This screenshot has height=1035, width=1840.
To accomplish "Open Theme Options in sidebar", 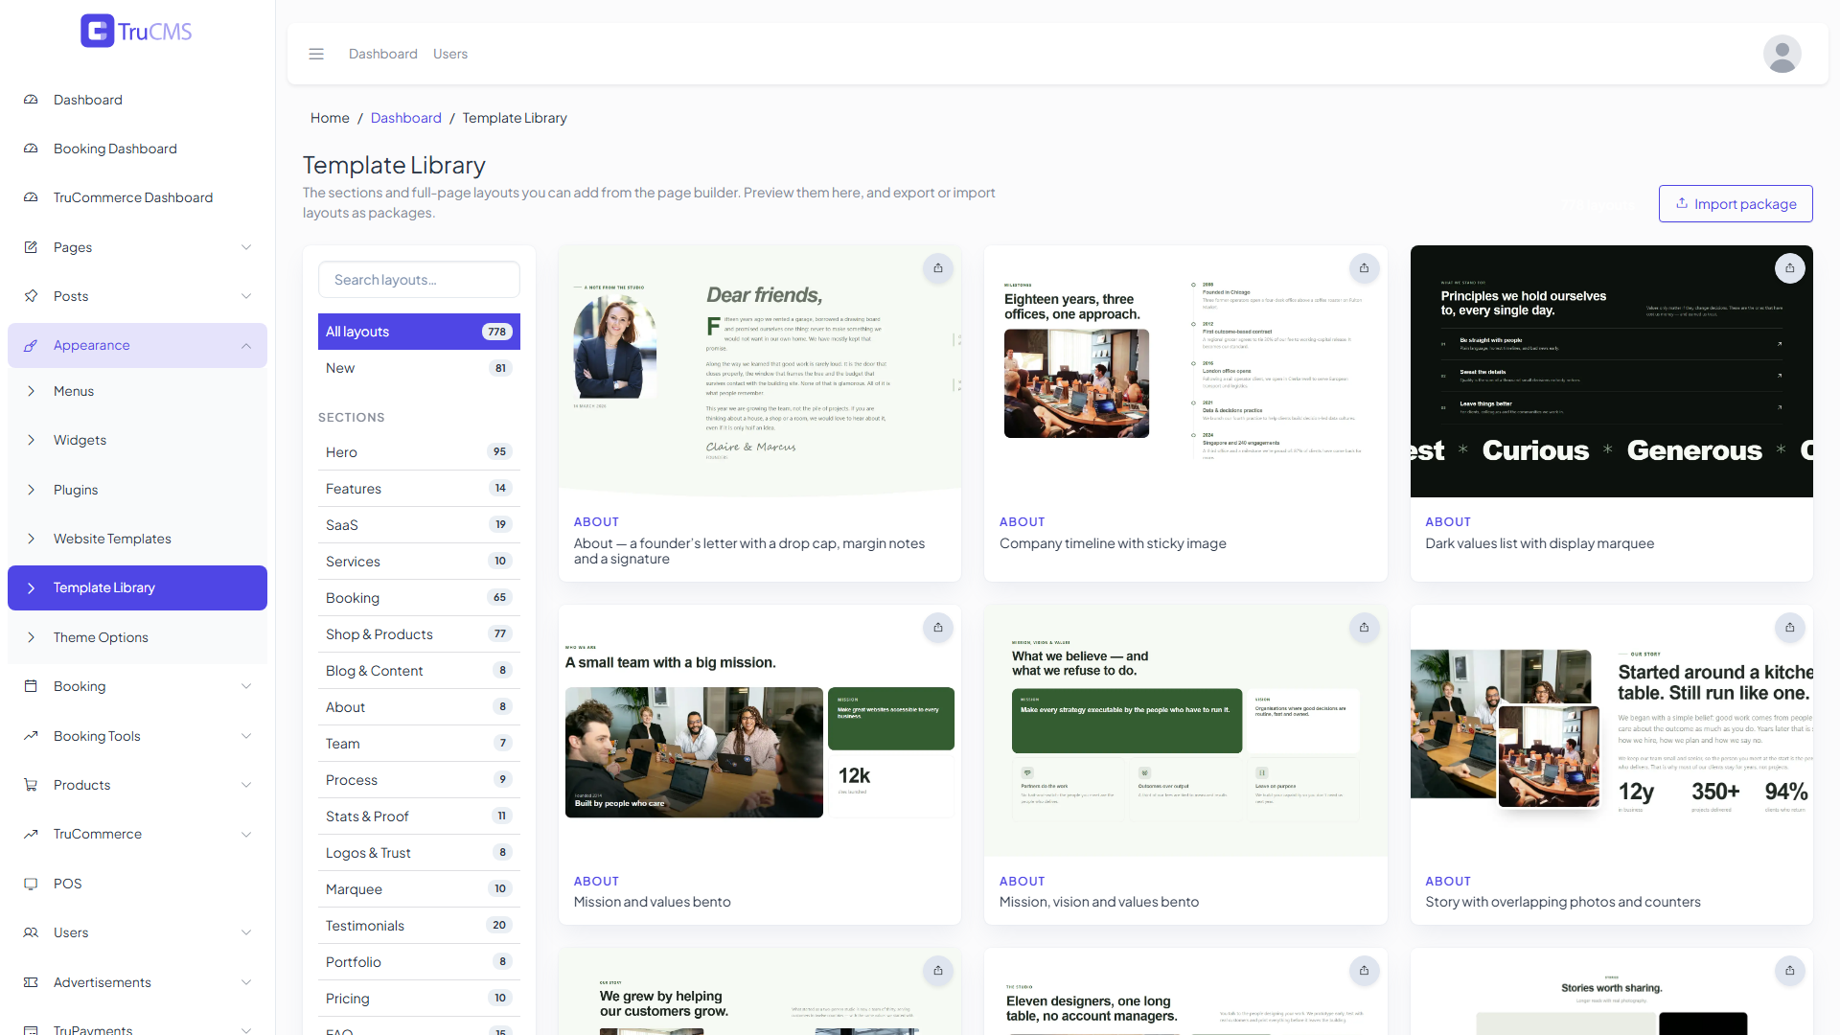I will (137, 637).
